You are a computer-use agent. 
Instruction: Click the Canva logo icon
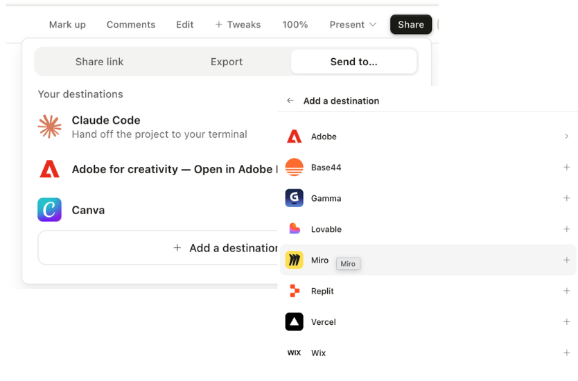tap(49, 210)
